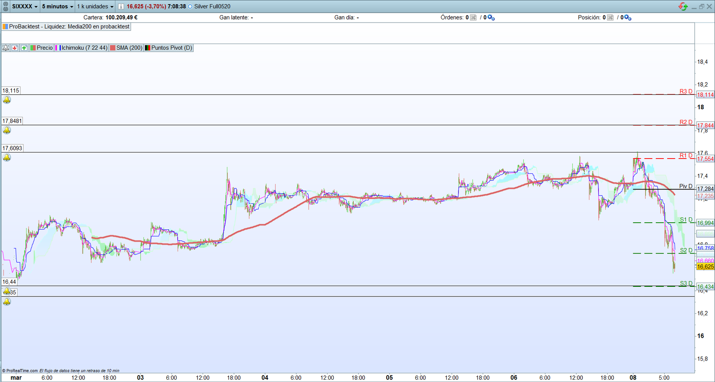
Task: Click the alert bell below 18,115
Action: click(7, 100)
